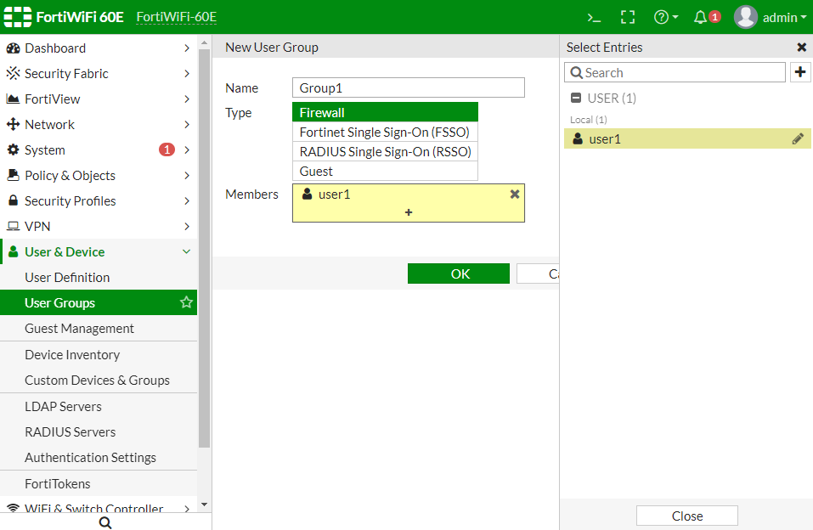Screen dimensions: 813x530
Task: Click Search field in Select Entries
Action: [x=675, y=72]
